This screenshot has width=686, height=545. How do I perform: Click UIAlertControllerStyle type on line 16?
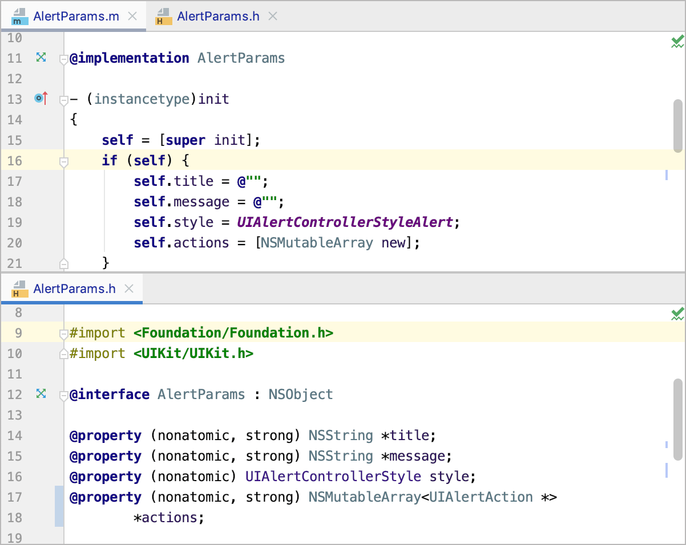tap(333, 477)
